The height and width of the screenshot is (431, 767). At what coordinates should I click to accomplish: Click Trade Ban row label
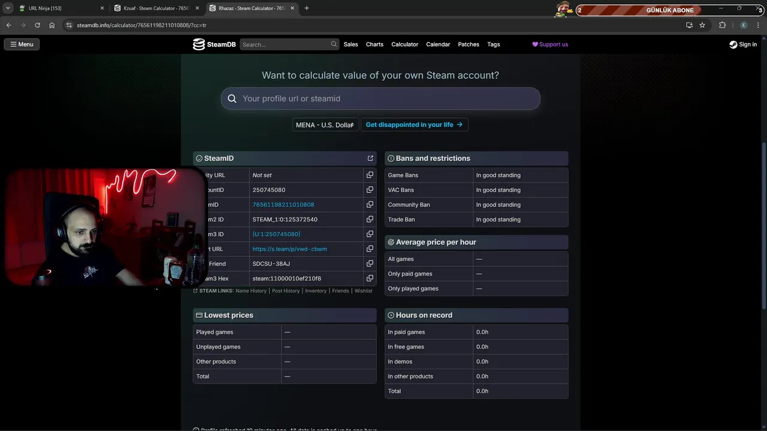click(401, 219)
